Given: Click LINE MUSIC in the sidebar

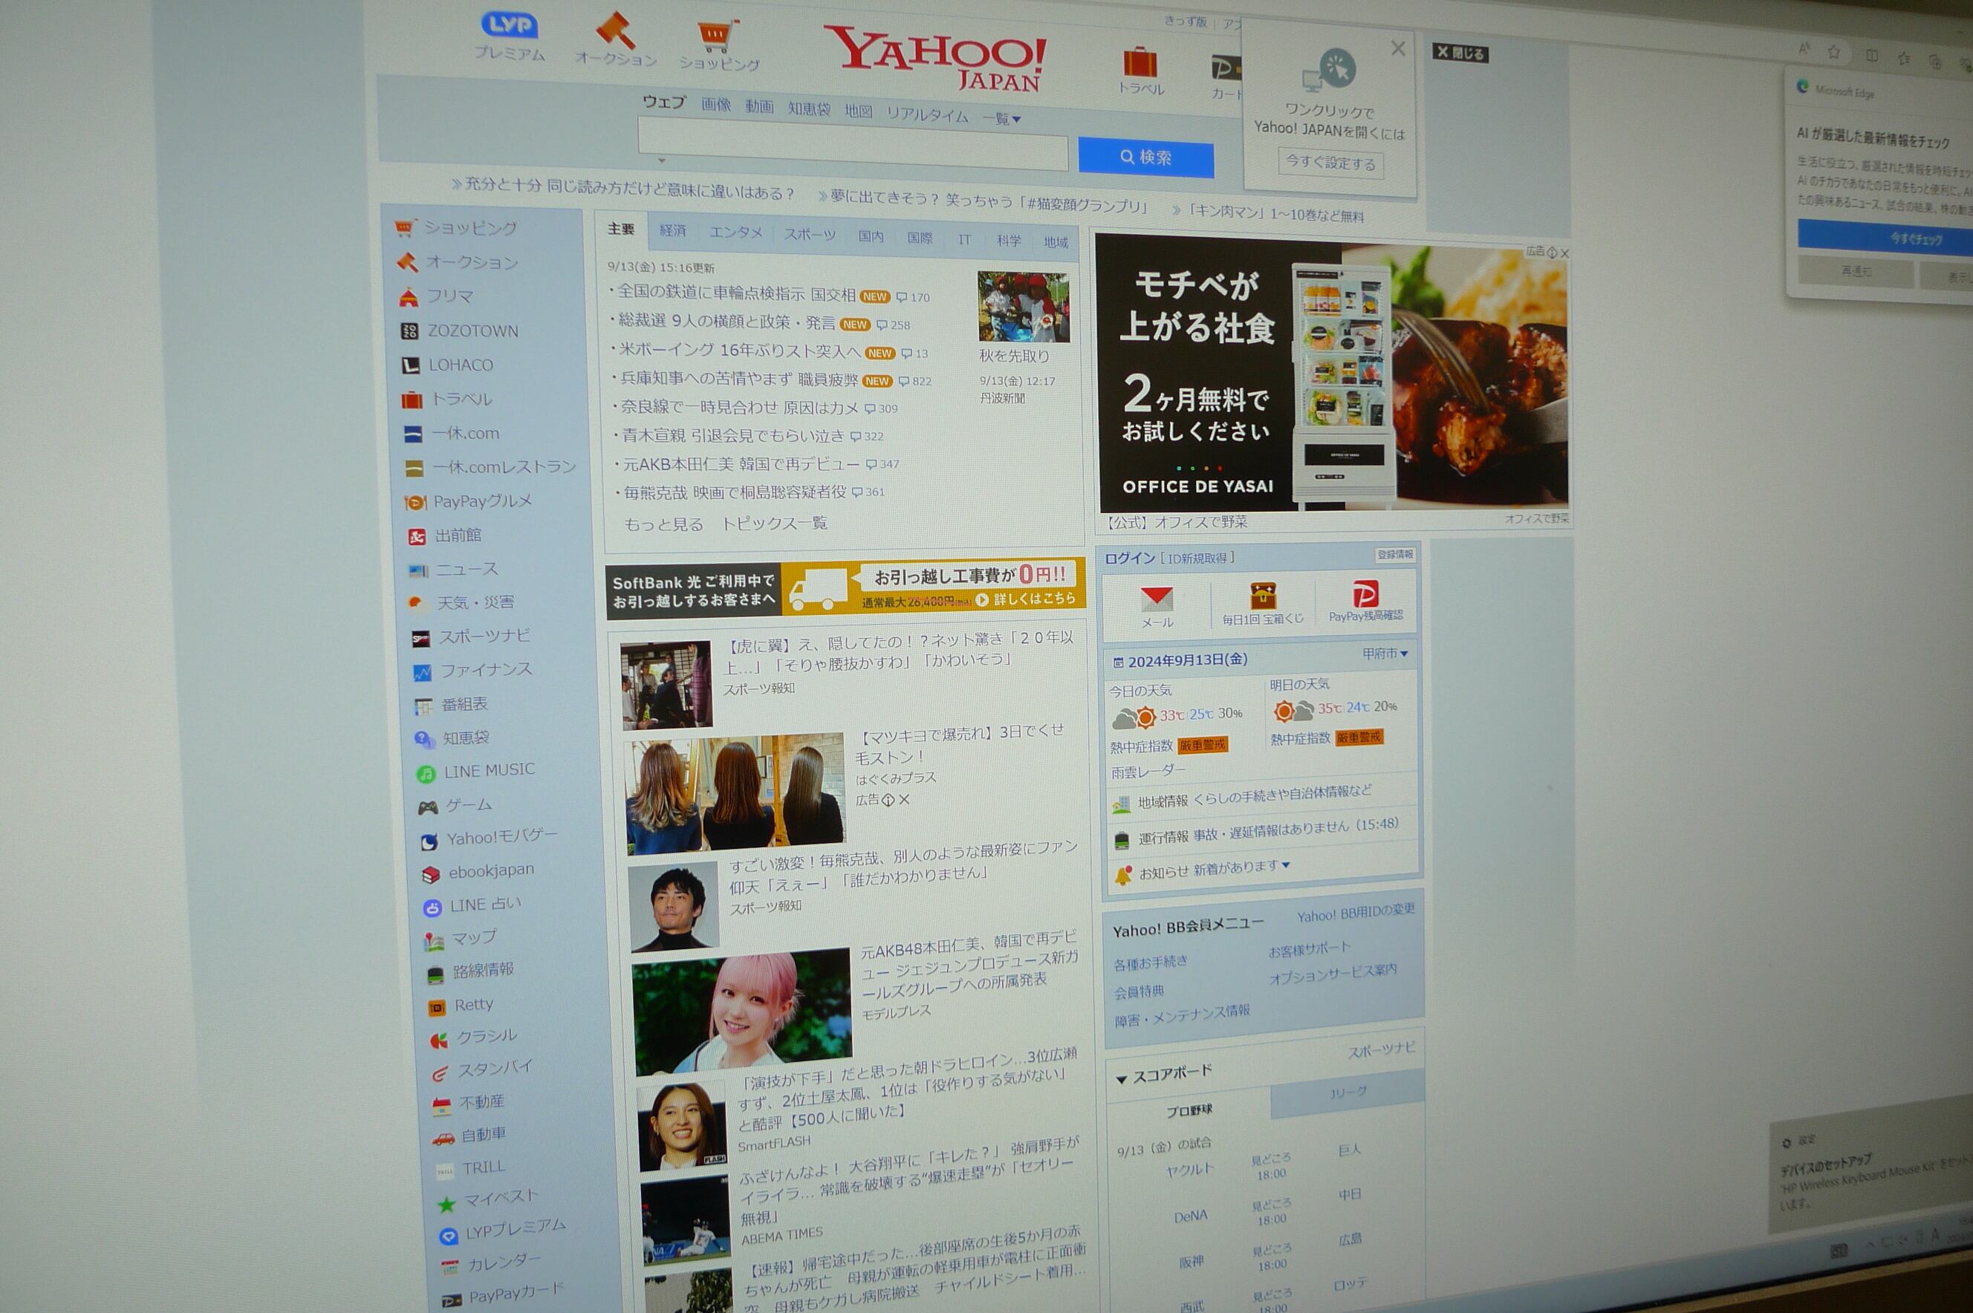Looking at the screenshot, I should point(488,770).
